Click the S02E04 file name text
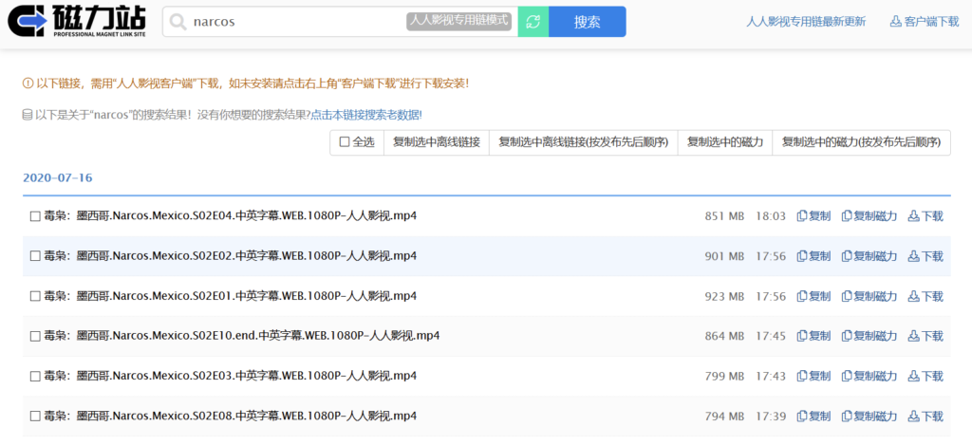The height and width of the screenshot is (445, 972). tap(231, 216)
